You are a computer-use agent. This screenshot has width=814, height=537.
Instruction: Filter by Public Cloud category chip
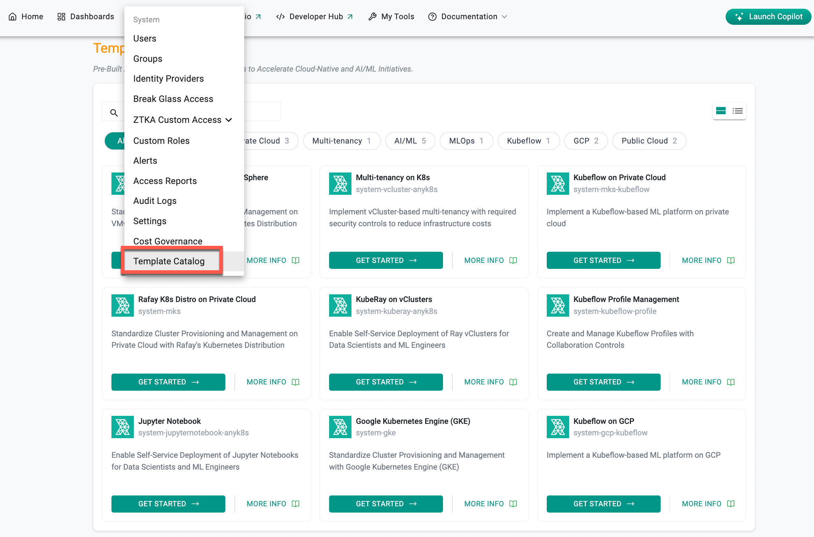coord(649,141)
